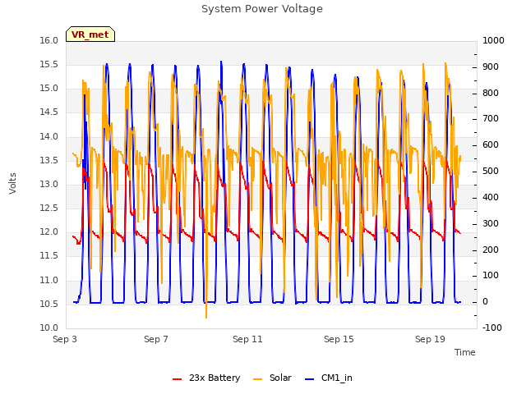Screen dimensions: 526x394
Task: Click the -100 right axis value
Action: coord(492,328)
